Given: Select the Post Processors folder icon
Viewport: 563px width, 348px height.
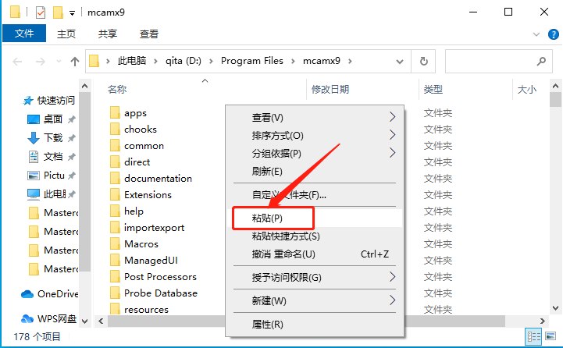Looking at the screenshot, I should point(115,277).
